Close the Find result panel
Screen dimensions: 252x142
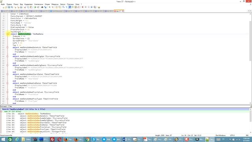[x=251, y=106]
